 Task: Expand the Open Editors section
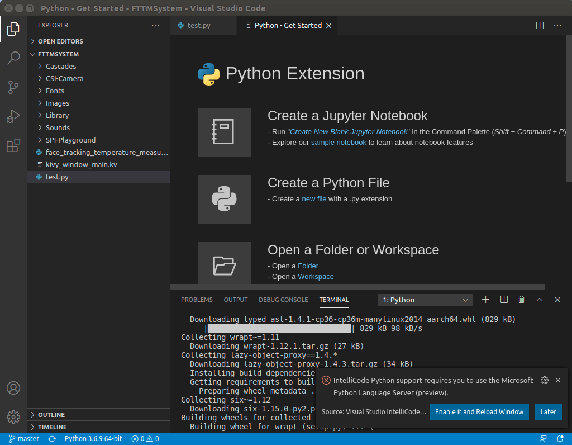click(98, 41)
